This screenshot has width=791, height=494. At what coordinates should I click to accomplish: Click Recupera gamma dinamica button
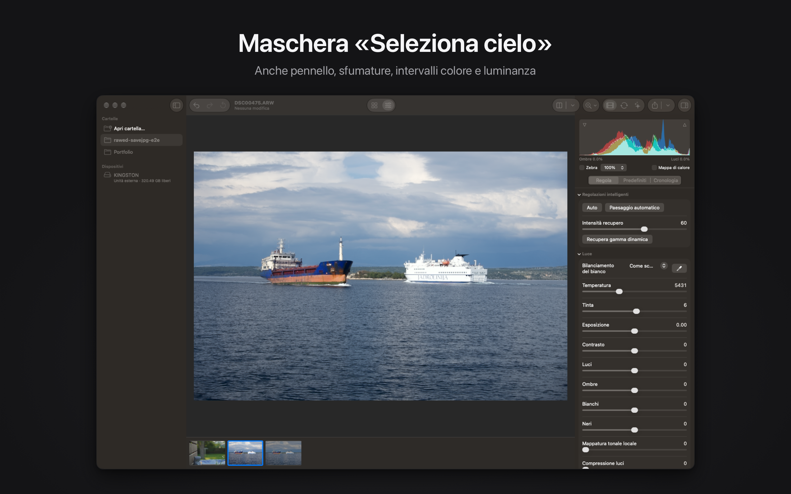[x=617, y=239]
